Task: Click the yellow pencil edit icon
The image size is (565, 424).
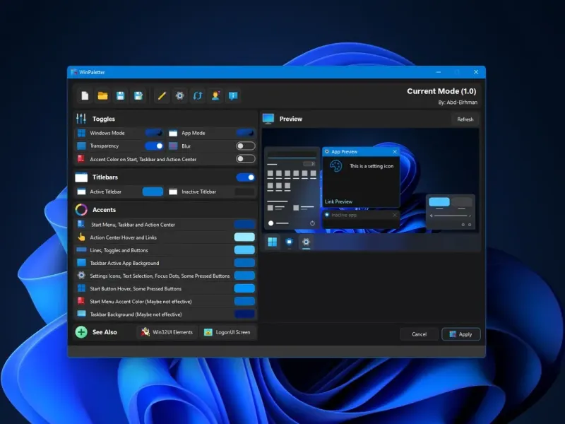Action: (162, 95)
